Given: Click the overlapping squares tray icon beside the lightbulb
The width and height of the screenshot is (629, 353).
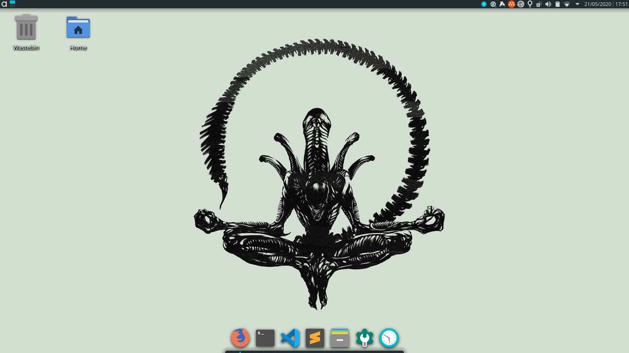Looking at the screenshot, I should 539,5.
